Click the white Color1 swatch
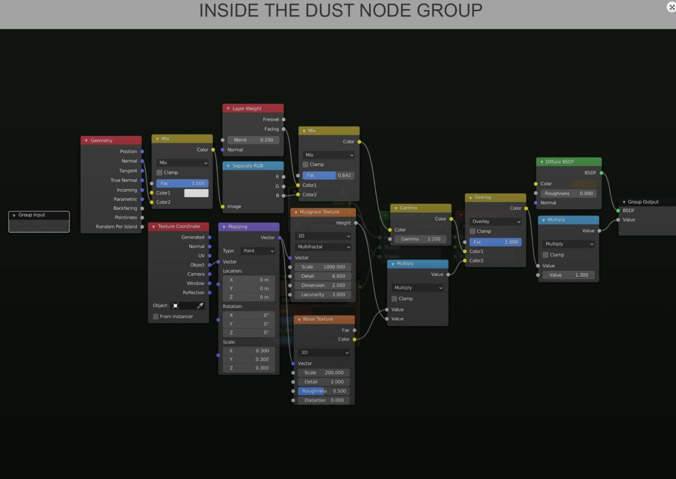Image resolution: width=676 pixels, height=479 pixels. coord(196,193)
